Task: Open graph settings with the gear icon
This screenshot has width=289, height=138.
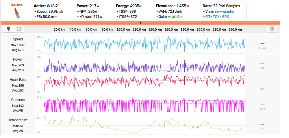Action: pyautogui.click(x=272, y=29)
